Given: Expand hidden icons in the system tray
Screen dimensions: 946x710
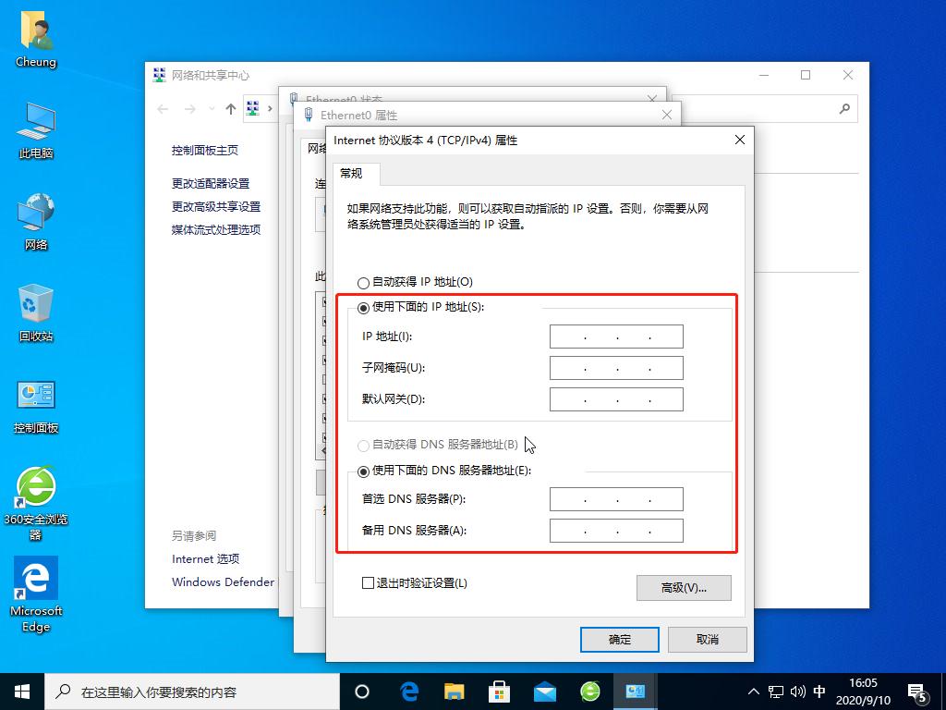Looking at the screenshot, I should [x=754, y=692].
